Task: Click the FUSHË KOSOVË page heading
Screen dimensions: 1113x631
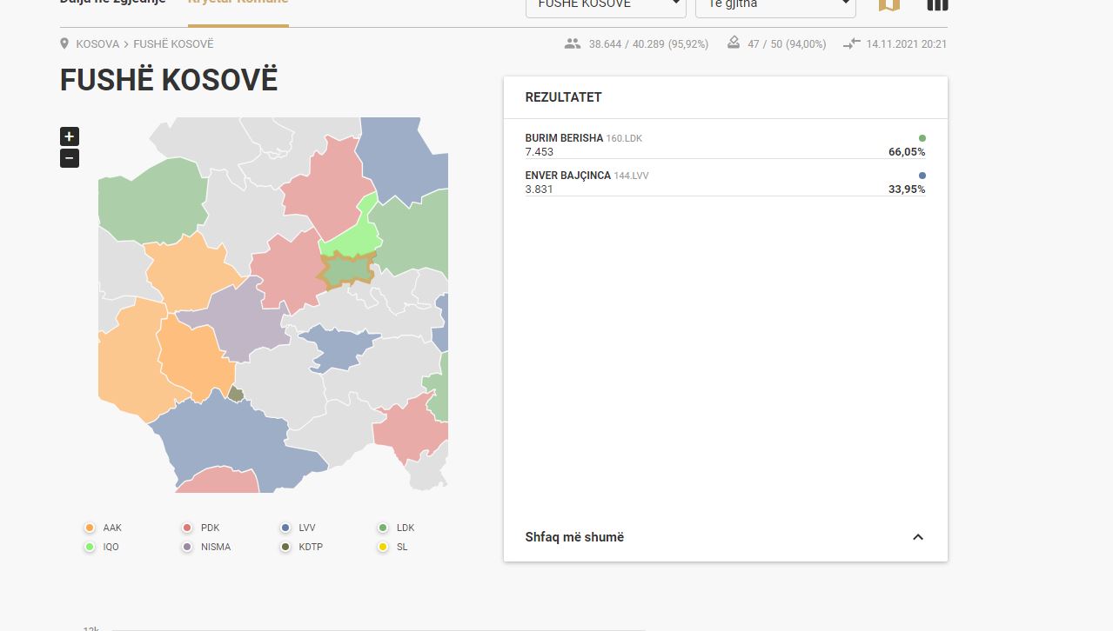Action: 169,80
